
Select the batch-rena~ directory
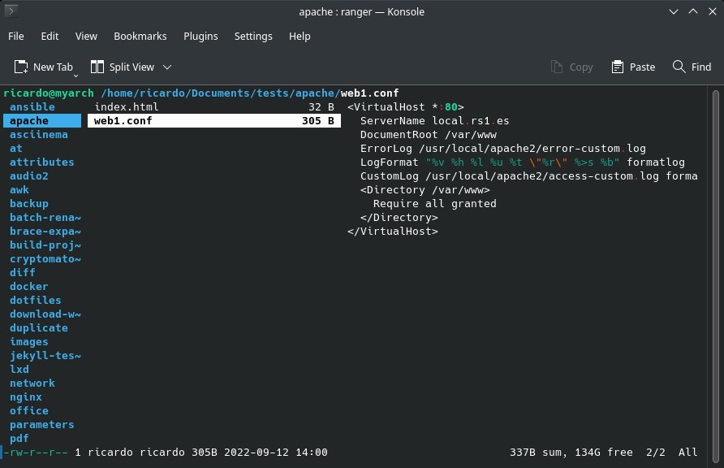[x=45, y=218]
